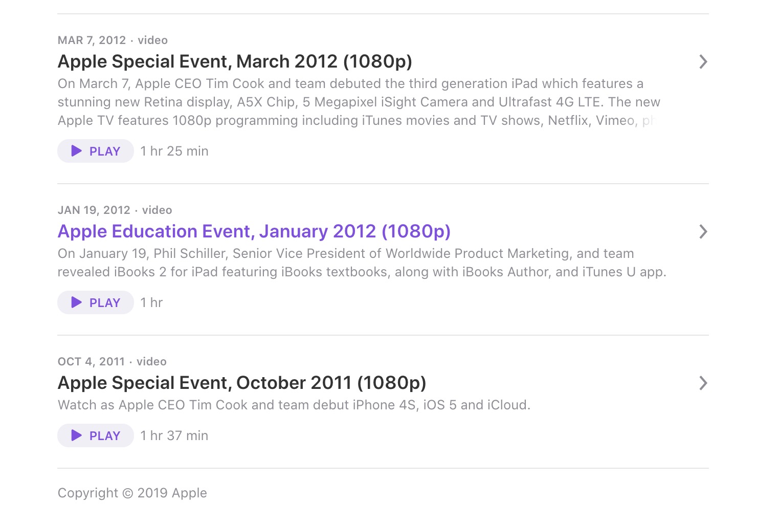This screenshot has width=757, height=524.
Task: Expand the Apple Education Event chevron arrow
Action: tap(703, 232)
